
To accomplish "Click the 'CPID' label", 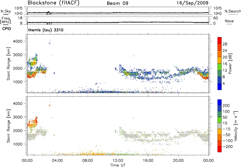I will click(7, 29).
